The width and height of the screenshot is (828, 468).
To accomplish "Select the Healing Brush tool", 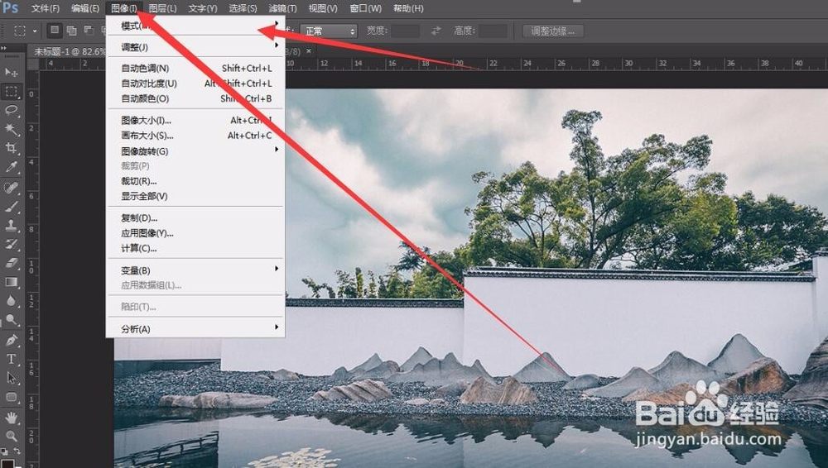I will point(11,188).
